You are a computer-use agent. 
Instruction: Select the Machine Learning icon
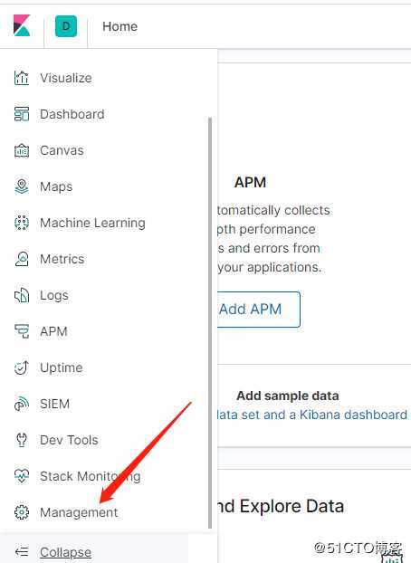click(22, 223)
